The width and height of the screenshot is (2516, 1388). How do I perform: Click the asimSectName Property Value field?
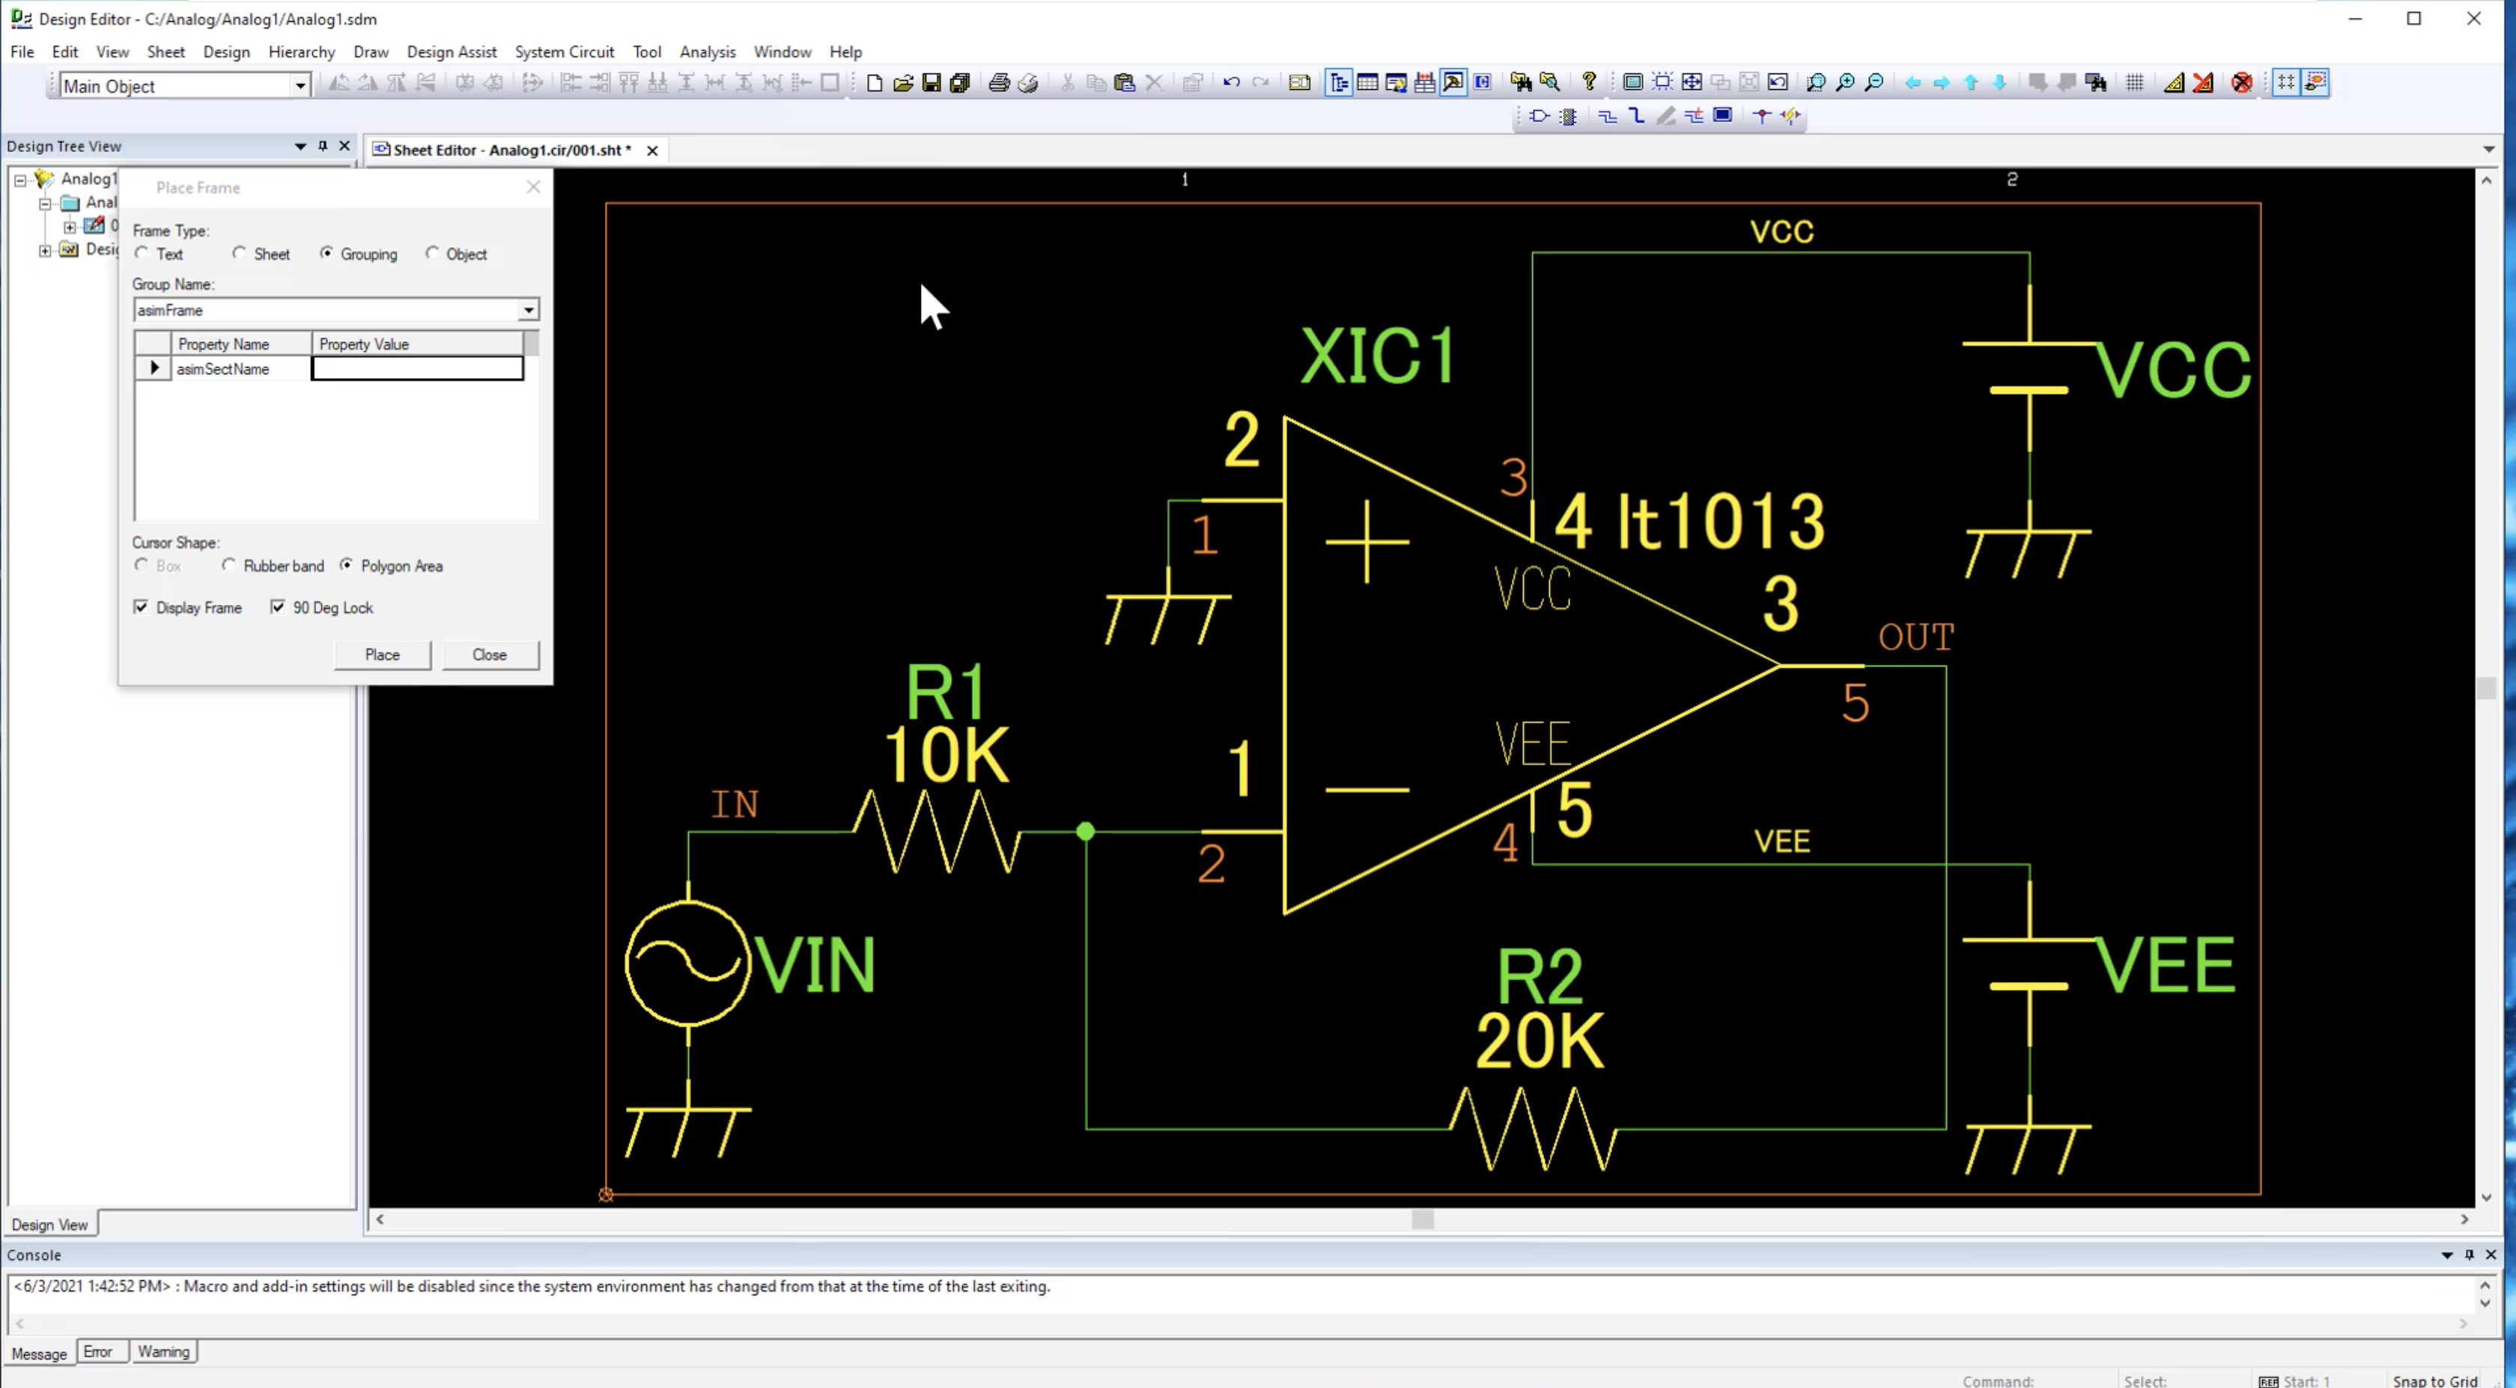(x=417, y=368)
